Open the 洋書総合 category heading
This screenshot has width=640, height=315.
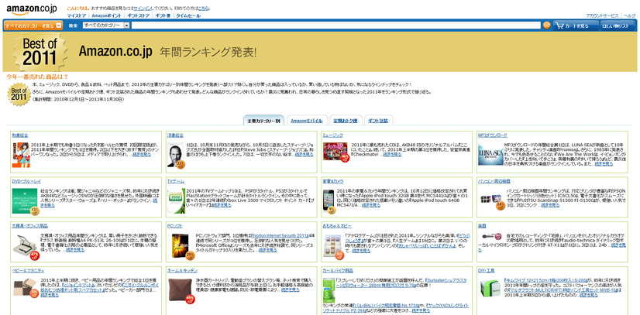[x=176, y=135]
